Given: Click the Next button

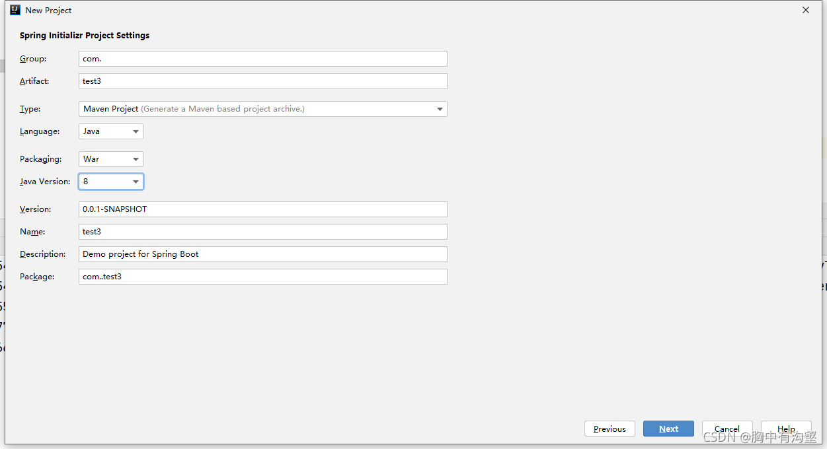Looking at the screenshot, I should [x=668, y=429].
